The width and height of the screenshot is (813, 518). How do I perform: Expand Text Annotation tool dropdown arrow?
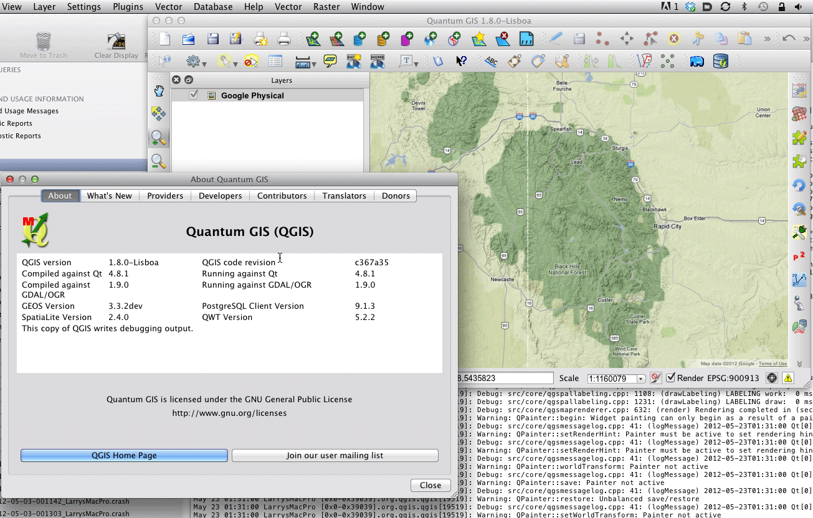[417, 64]
